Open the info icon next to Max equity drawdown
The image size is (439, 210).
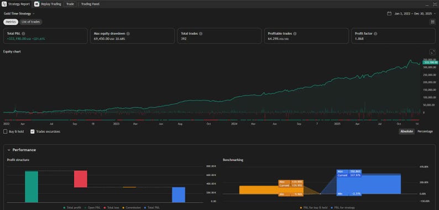point(128,34)
